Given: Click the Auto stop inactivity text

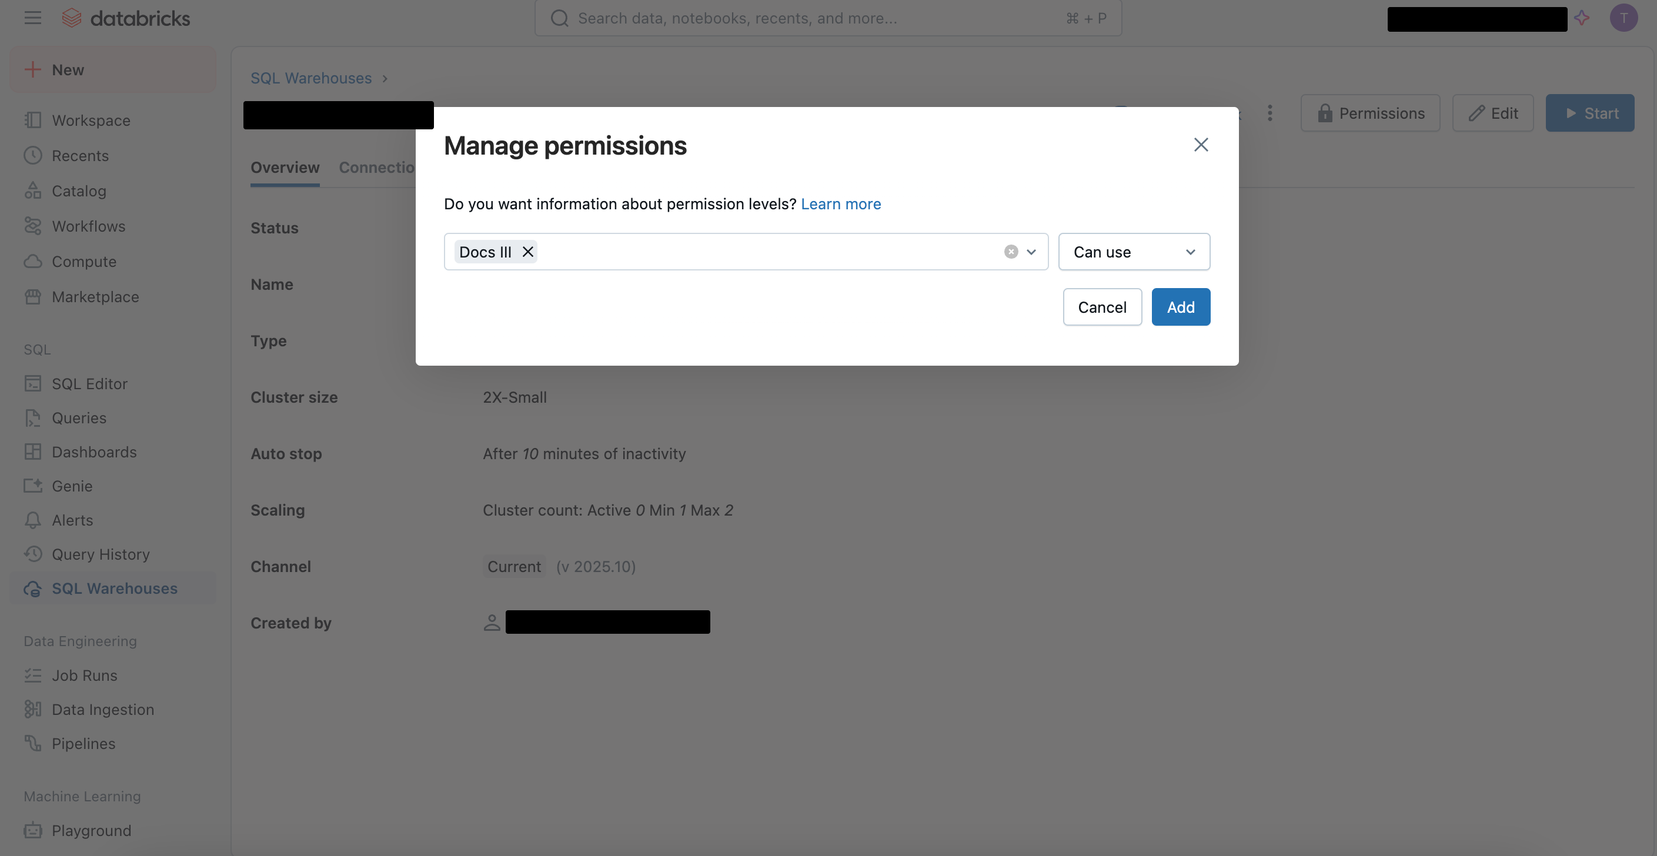Looking at the screenshot, I should point(584,454).
